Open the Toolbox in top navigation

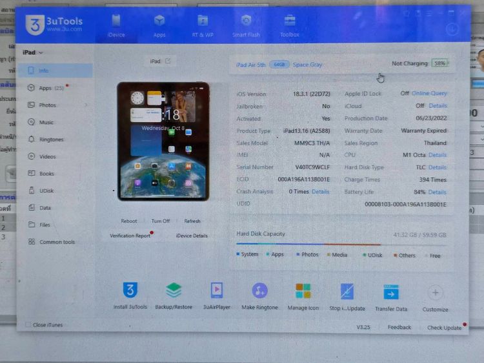click(x=290, y=25)
